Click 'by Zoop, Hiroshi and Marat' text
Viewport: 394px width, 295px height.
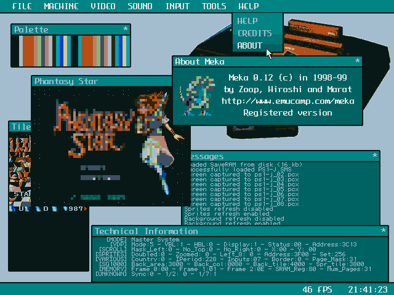pos(287,89)
